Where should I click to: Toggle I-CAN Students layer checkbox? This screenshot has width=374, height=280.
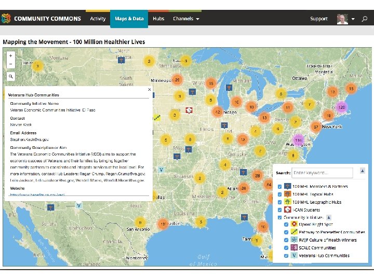pyautogui.click(x=279, y=210)
